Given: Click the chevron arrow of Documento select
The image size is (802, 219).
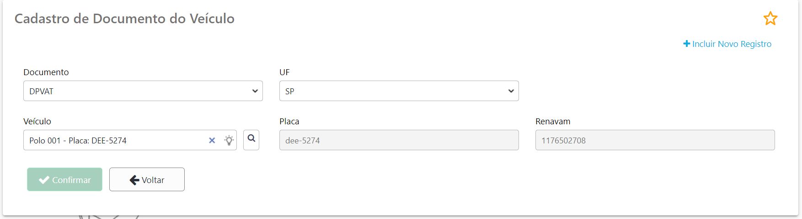Looking at the screenshot, I should (x=255, y=91).
